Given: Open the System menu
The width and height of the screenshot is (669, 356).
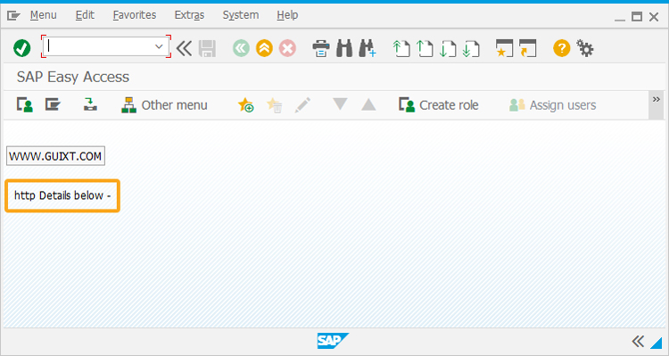Looking at the screenshot, I should (241, 15).
